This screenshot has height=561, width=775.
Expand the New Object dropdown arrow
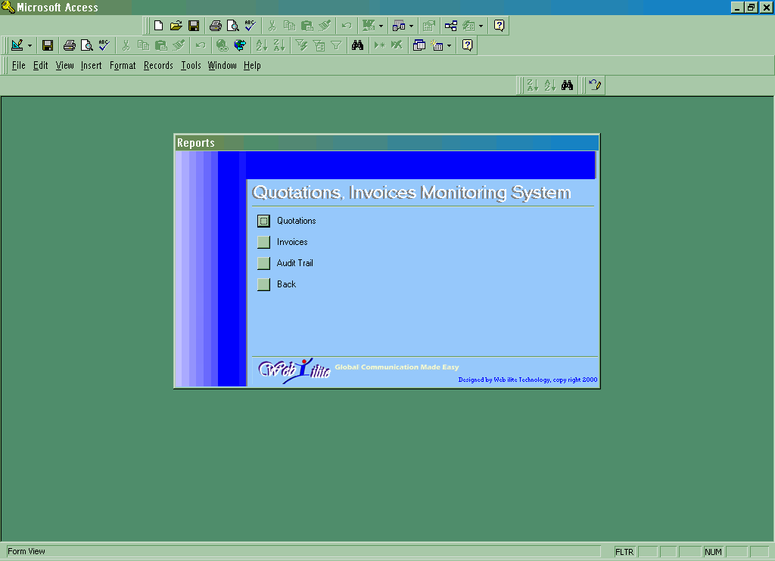tap(449, 45)
